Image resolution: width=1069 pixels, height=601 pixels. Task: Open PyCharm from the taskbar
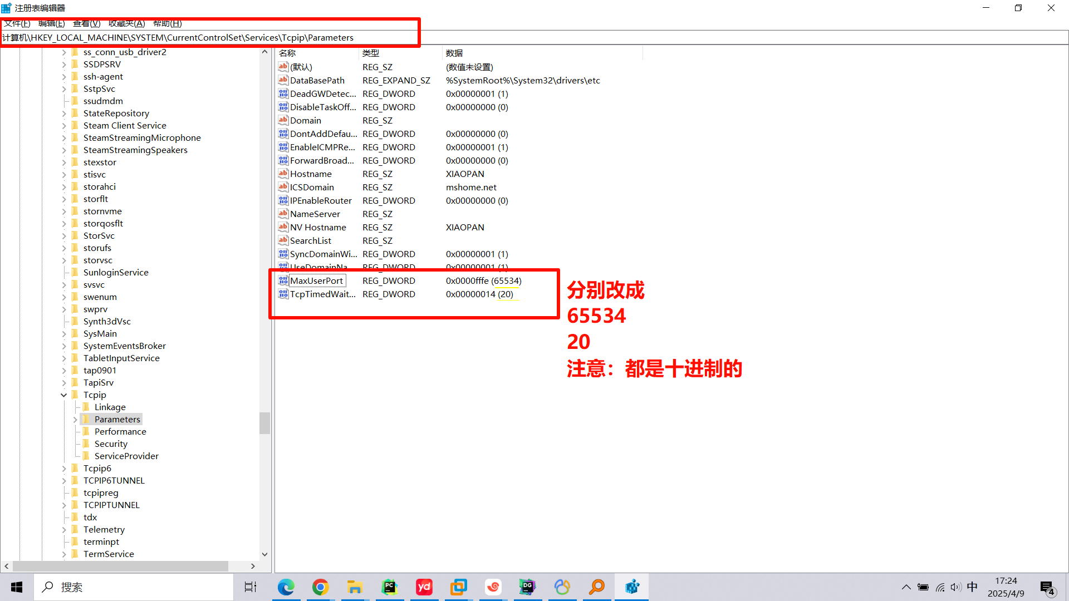[389, 587]
